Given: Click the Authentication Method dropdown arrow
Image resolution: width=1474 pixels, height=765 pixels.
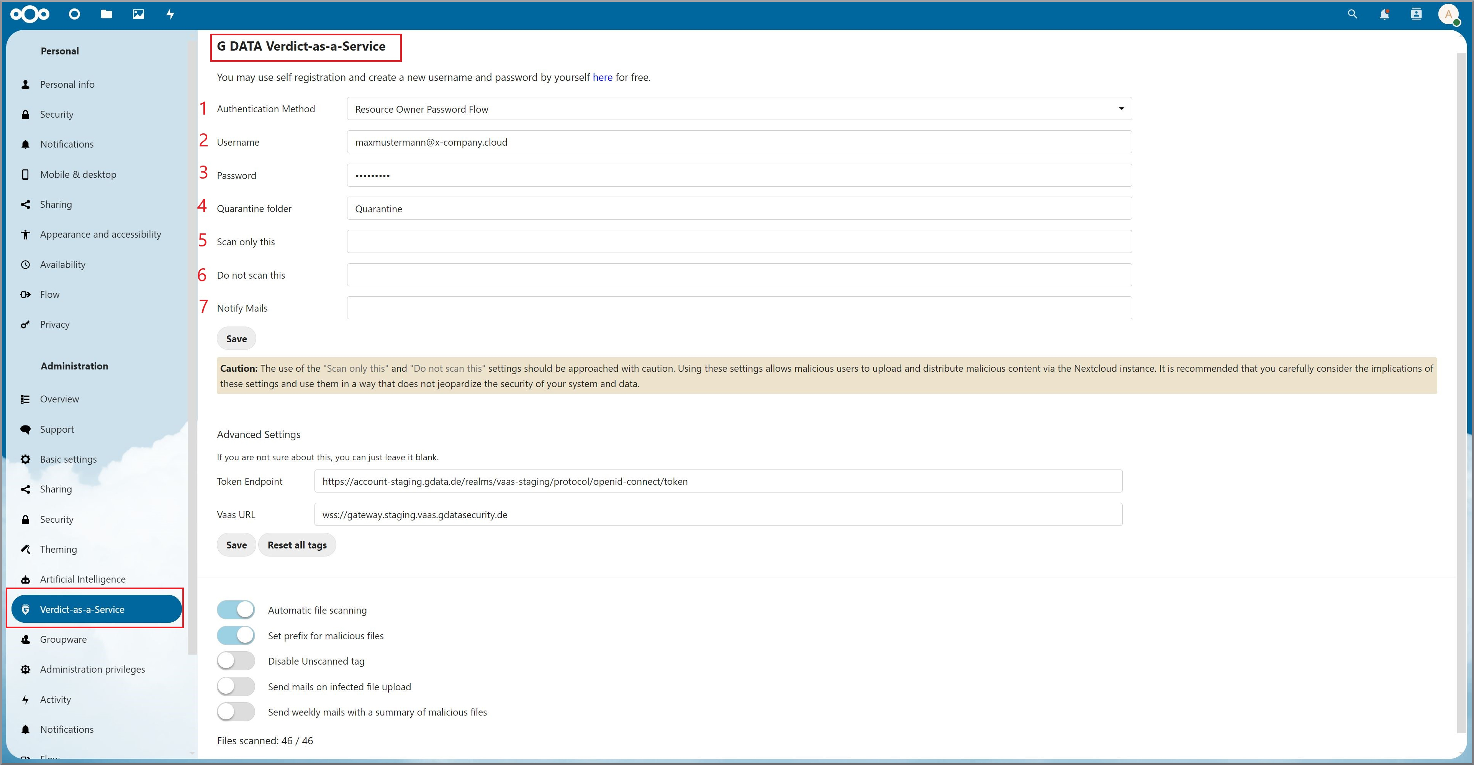Looking at the screenshot, I should (1121, 109).
